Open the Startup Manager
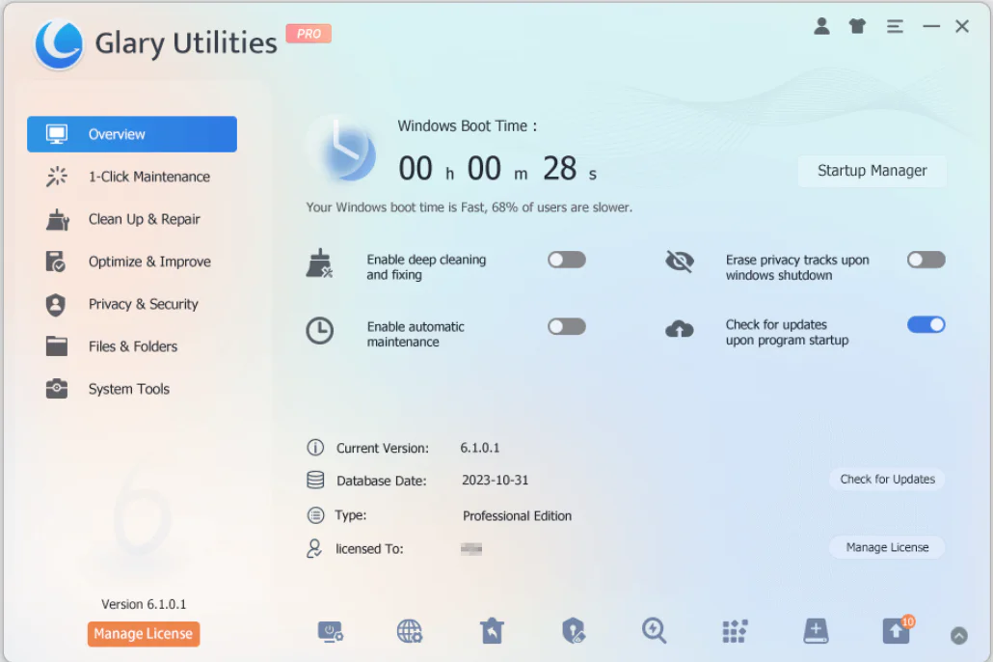Screen dimensions: 993x662 [x=872, y=171]
